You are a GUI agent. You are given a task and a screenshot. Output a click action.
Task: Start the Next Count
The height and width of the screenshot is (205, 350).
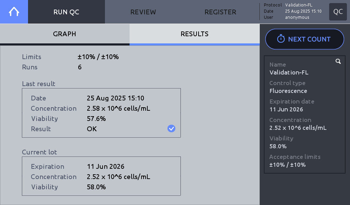(305, 39)
